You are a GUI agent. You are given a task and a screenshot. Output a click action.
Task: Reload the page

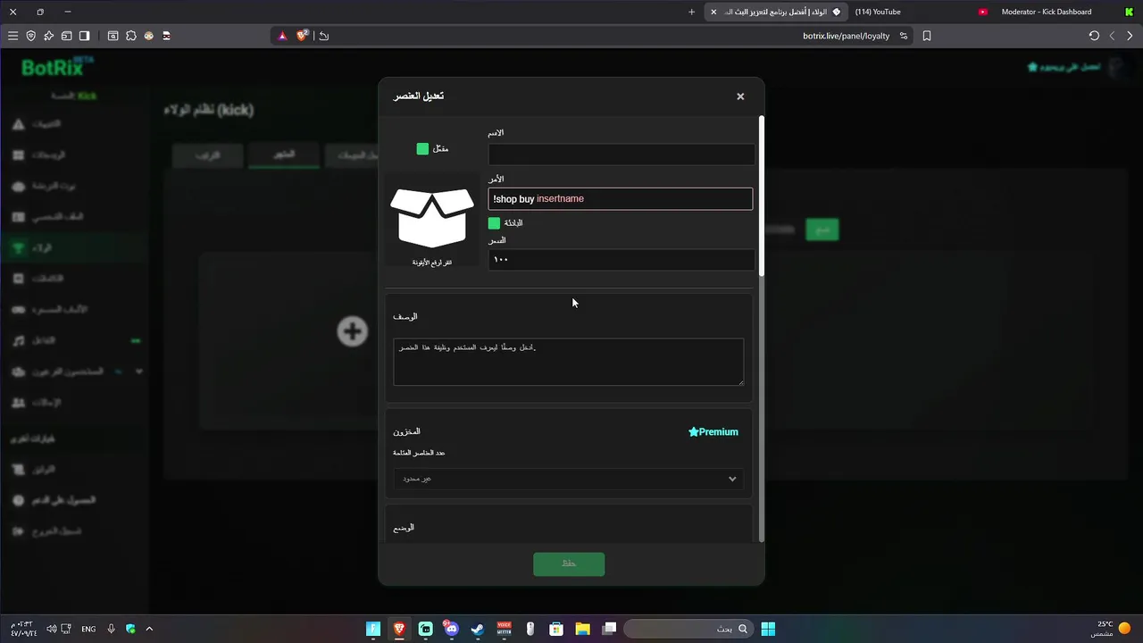click(1094, 36)
